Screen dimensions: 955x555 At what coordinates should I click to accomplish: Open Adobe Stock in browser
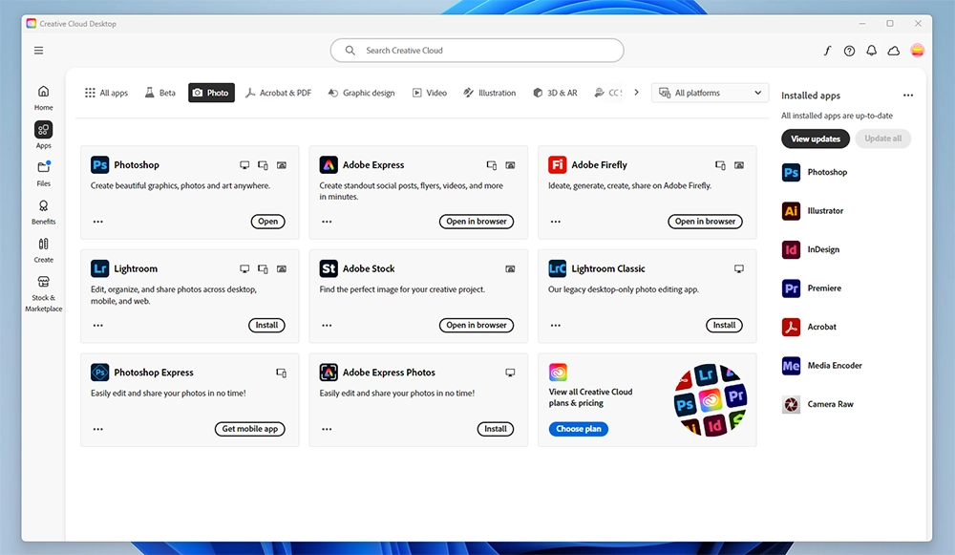pyautogui.click(x=477, y=325)
